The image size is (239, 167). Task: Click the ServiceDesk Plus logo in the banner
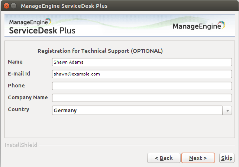pyautogui.click(x=42, y=26)
